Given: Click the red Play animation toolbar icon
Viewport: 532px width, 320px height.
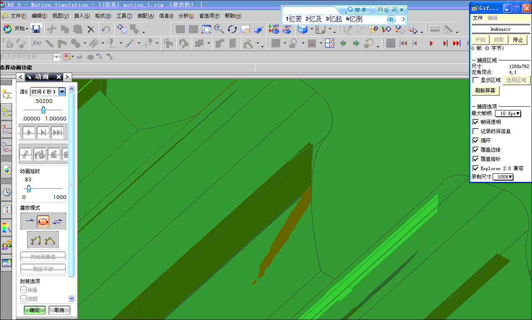Looking at the screenshot, I should point(431,43).
